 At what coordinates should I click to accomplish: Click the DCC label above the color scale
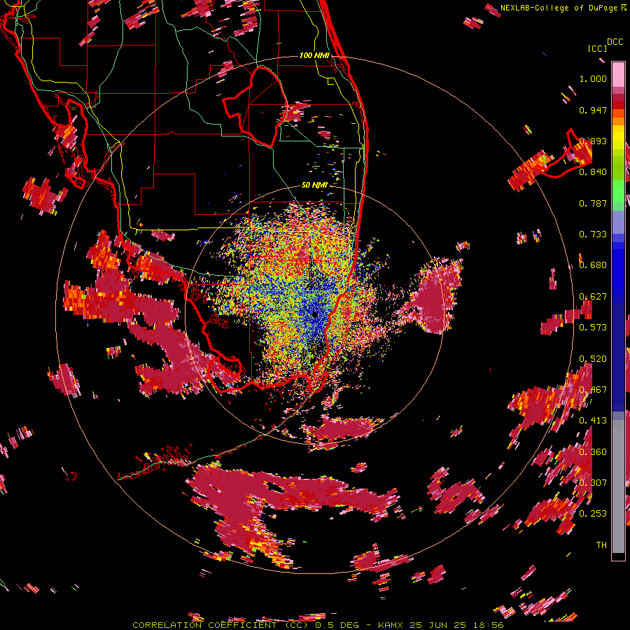click(x=615, y=42)
